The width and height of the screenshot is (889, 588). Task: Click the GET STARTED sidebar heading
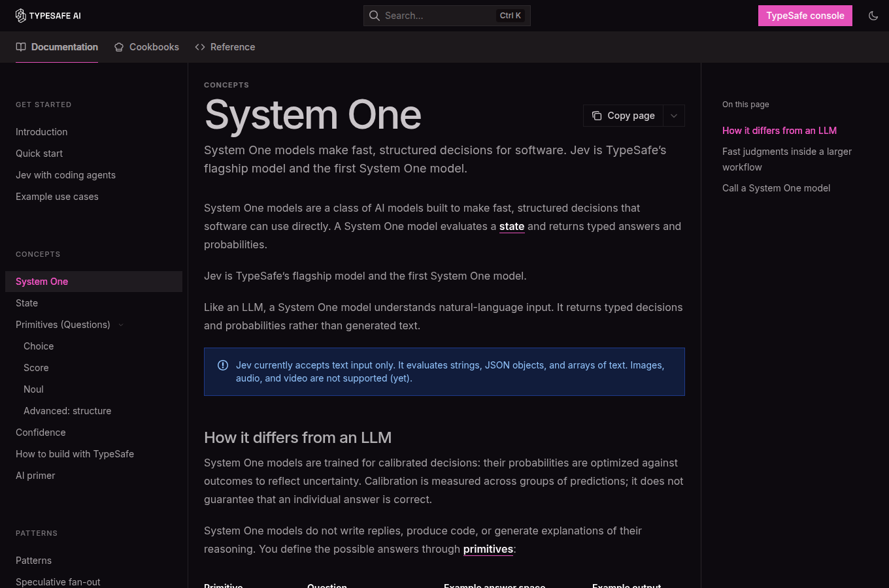[x=43, y=105]
